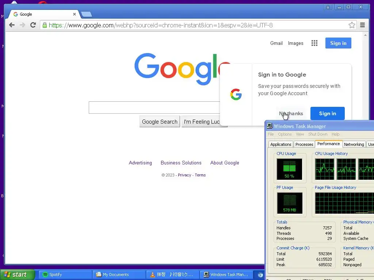Click the first CPU Usage History graph
This screenshot has width=374, height=280.
tap(324, 169)
